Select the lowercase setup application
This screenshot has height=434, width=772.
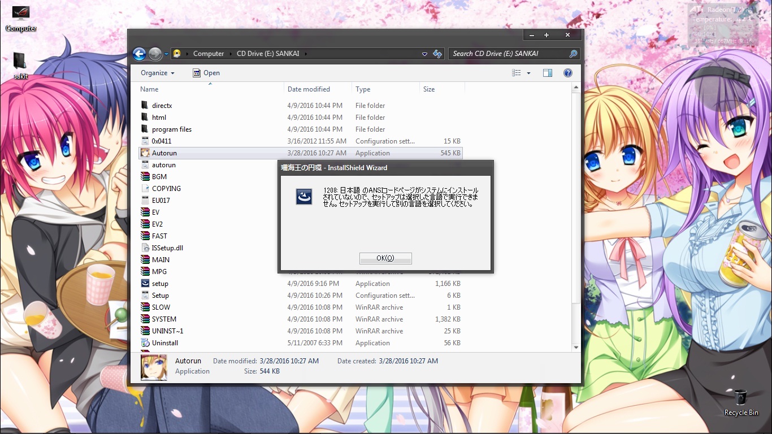point(160,284)
